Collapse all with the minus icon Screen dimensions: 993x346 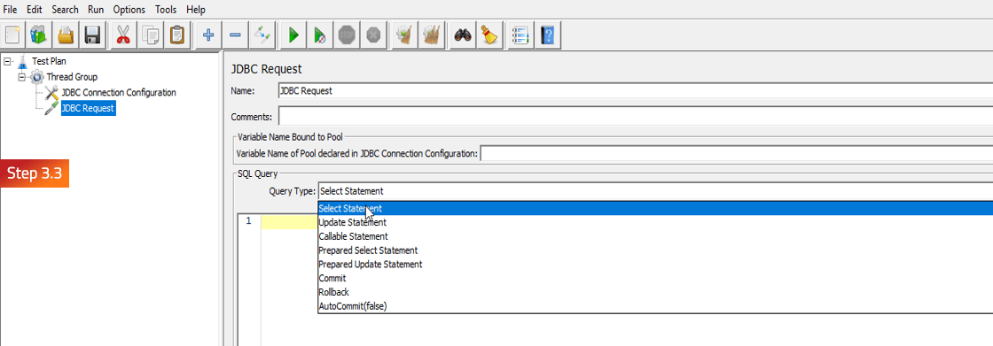(x=234, y=35)
